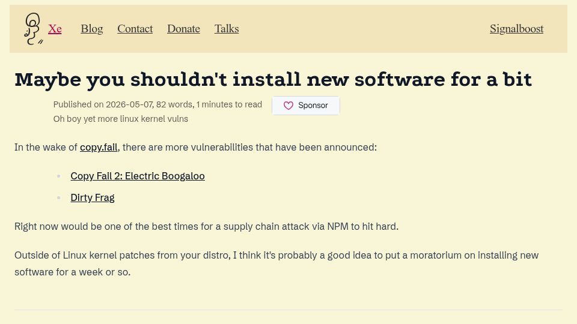577x324 pixels.
Task: Click the sentence about supply chain attack via NPM
Action: 206,226
